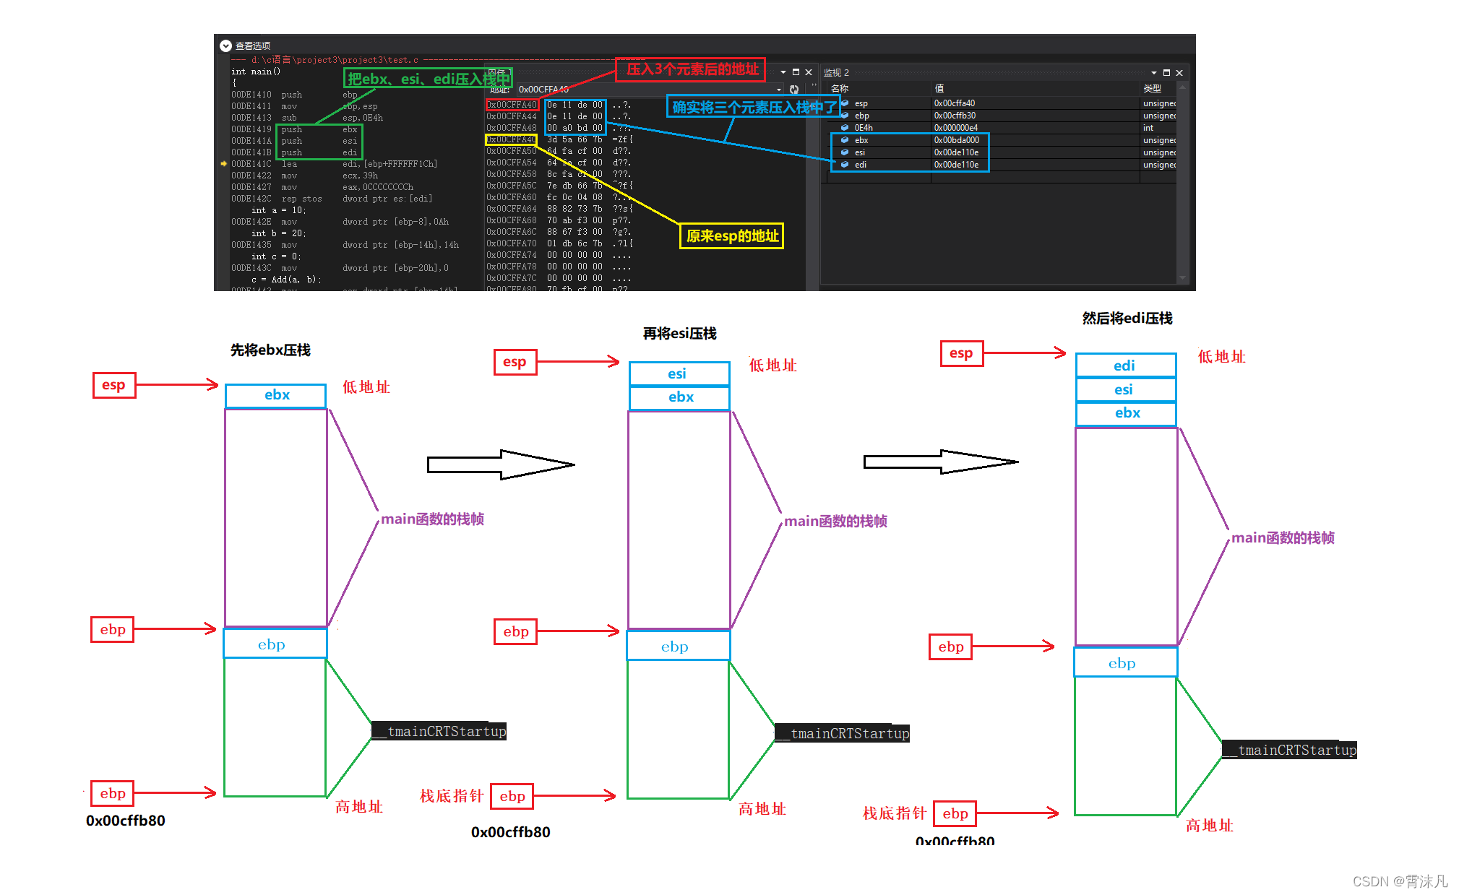1459x895 pixels.
Task: Open the memory window options dropdown
Action: [783, 72]
